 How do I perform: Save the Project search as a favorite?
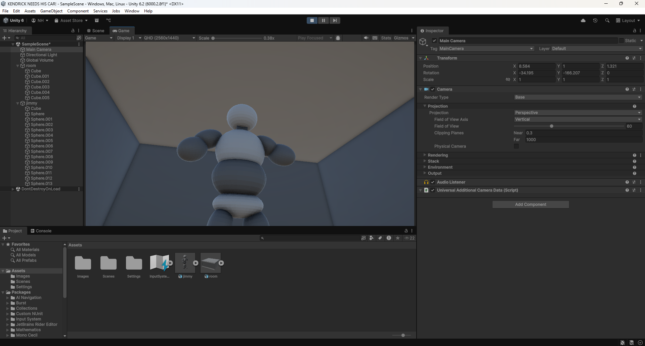(398, 238)
